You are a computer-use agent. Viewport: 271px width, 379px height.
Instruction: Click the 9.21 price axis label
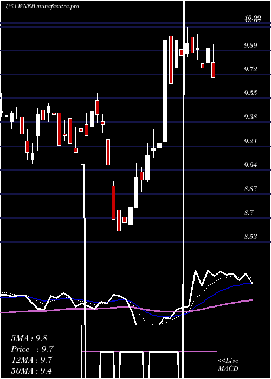tap(250, 141)
